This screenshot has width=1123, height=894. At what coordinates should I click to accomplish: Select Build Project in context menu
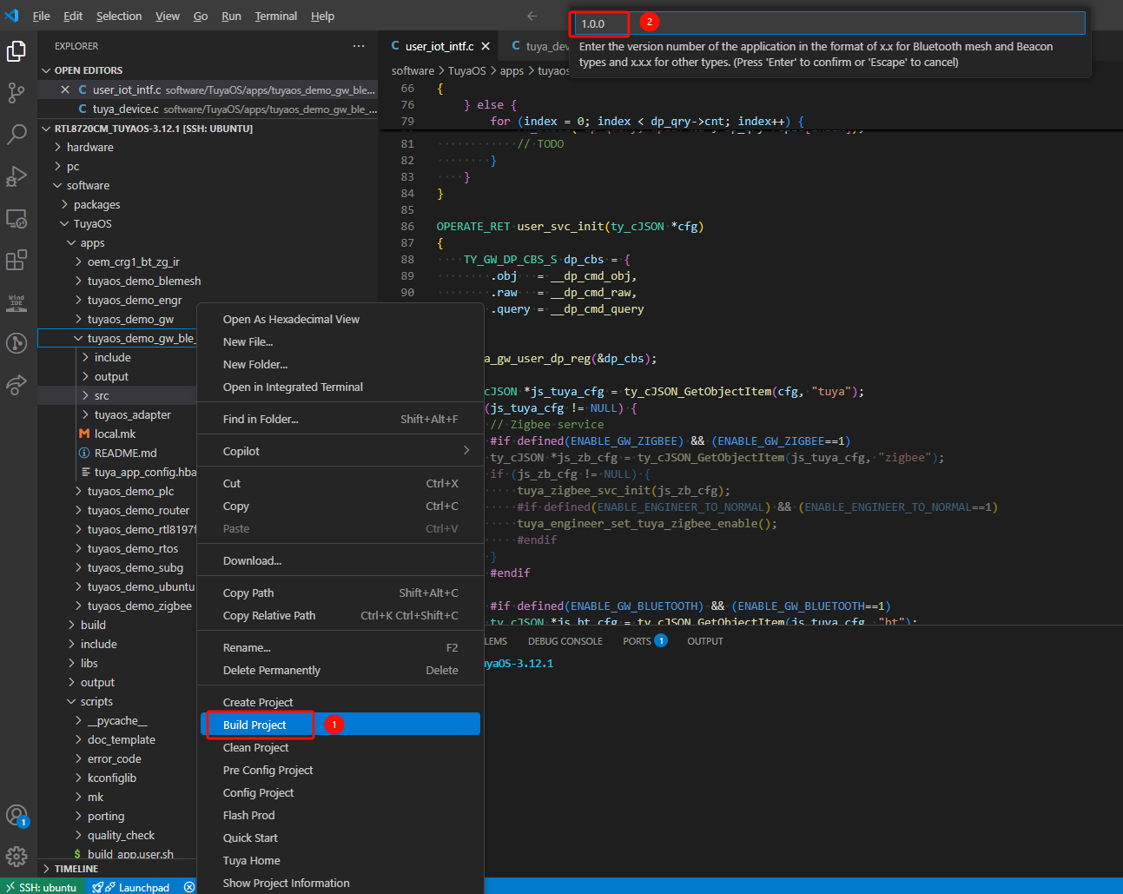(340, 725)
